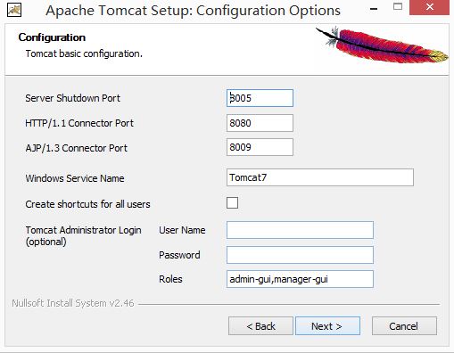Click the Create shortcuts for all users label

(x=87, y=204)
